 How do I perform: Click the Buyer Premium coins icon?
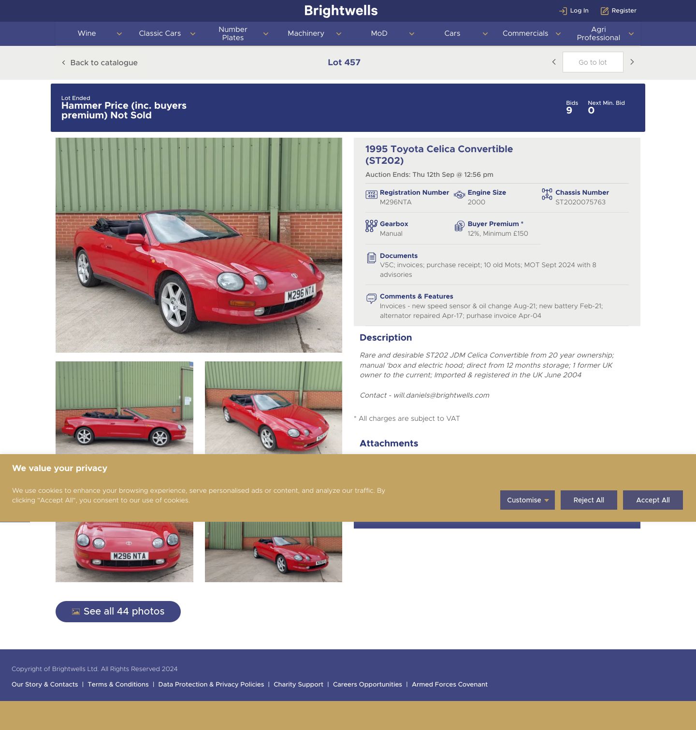pos(459,226)
